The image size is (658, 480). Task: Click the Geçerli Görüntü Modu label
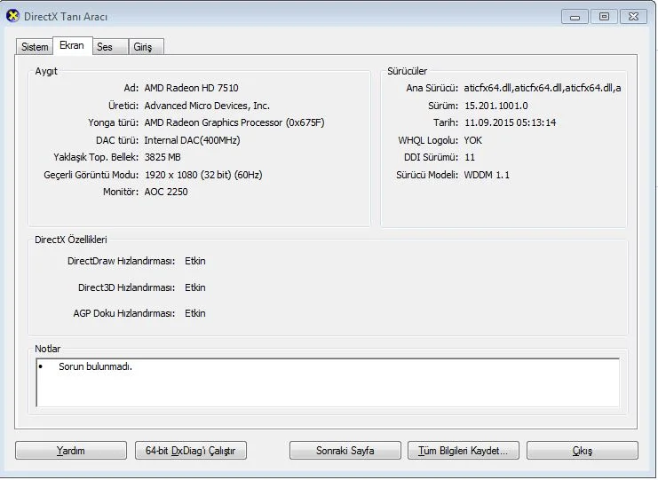(x=91, y=175)
